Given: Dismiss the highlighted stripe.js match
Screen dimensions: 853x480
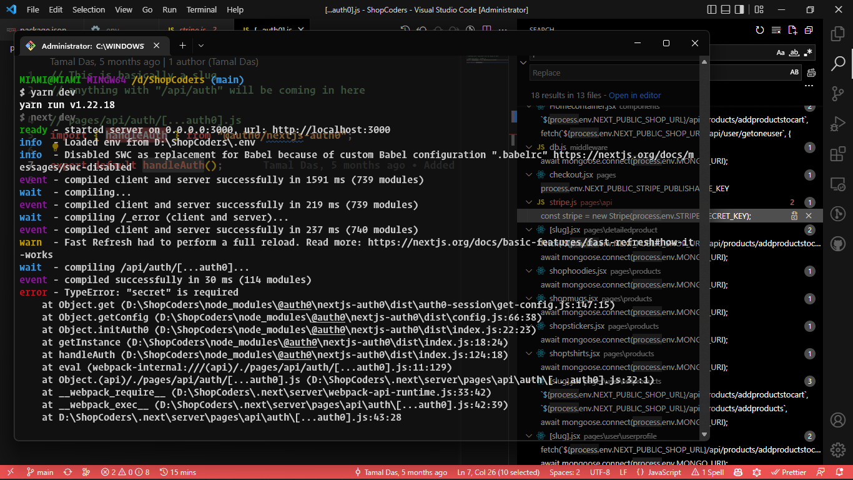Looking at the screenshot, I should pyautogui.click(x=809, y=216).
